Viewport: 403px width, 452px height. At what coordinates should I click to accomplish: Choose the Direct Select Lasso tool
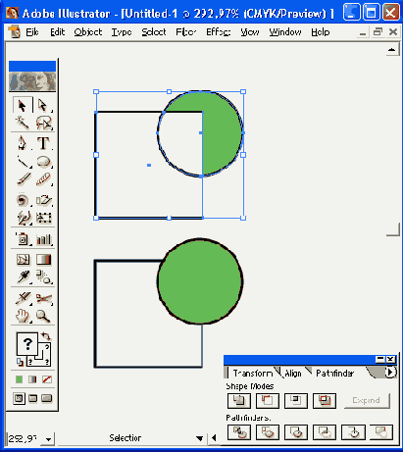point(43,123)
